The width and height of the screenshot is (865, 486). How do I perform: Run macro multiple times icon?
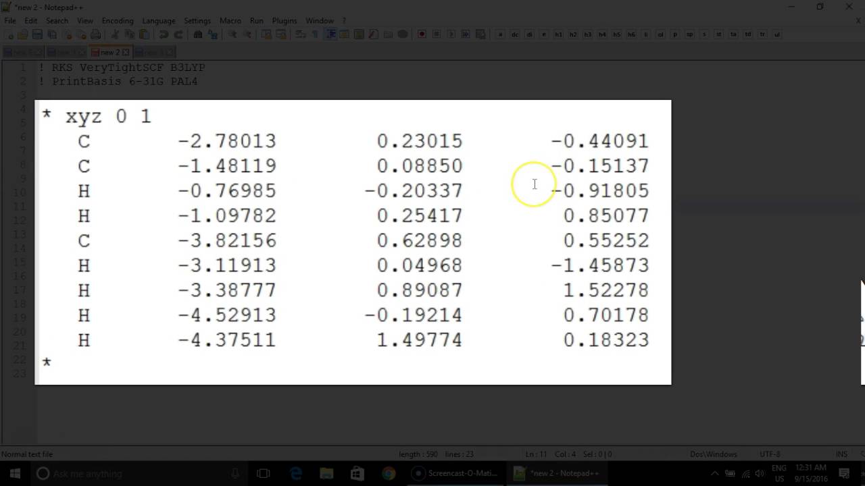pyautogui.click(x=466, y=34)
